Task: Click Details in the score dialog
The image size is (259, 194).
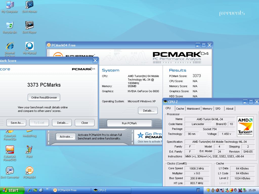Action: click(x=62, y=123)
